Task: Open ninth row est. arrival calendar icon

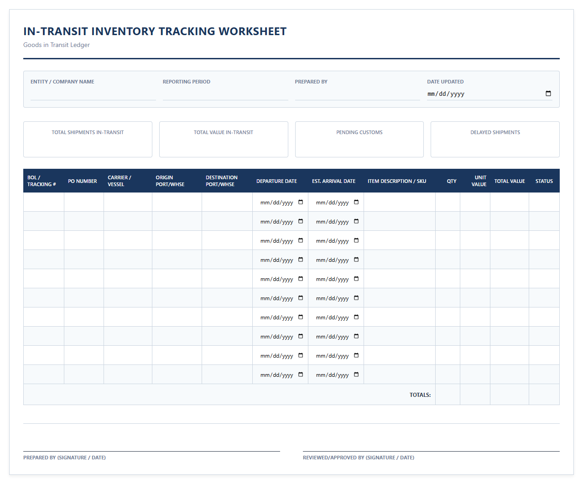Action: 356,355
